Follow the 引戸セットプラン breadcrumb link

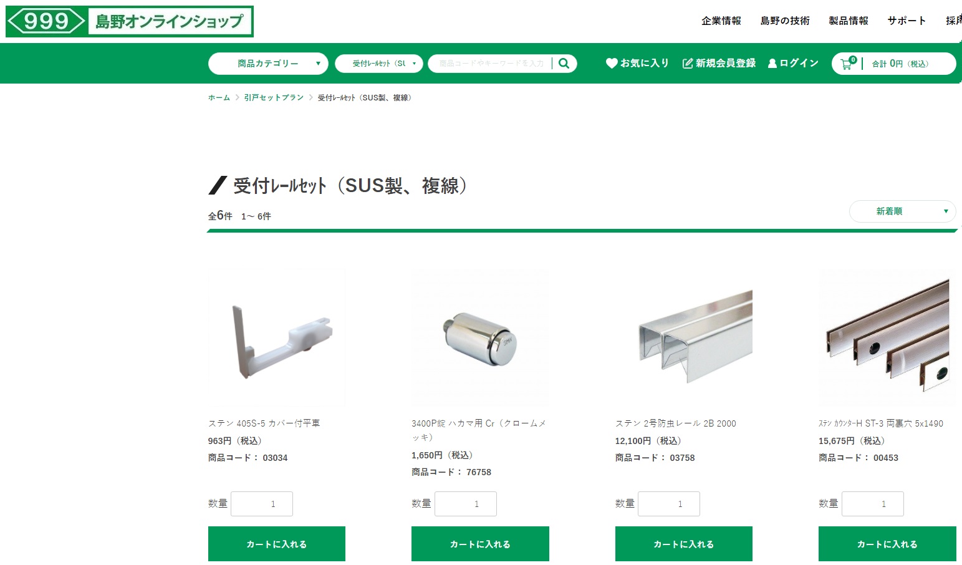click(274, 97)
